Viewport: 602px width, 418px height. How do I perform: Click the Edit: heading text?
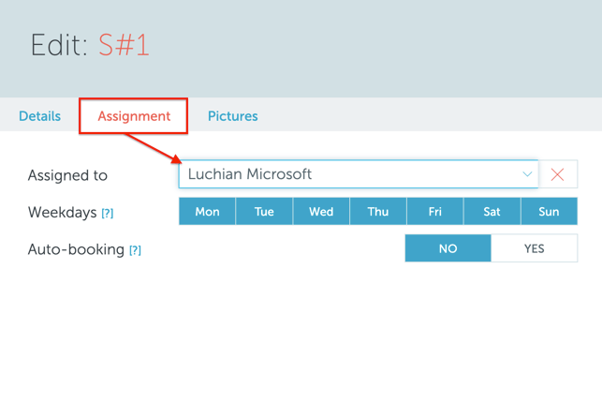(59, 45)
